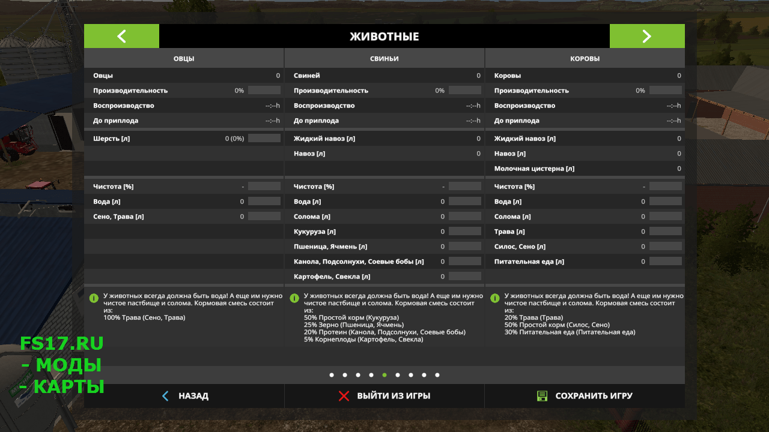This screenshot has height=432, width=769.
Task: Click the green floppy disk save icon
Action: click(x=542, y=396)
